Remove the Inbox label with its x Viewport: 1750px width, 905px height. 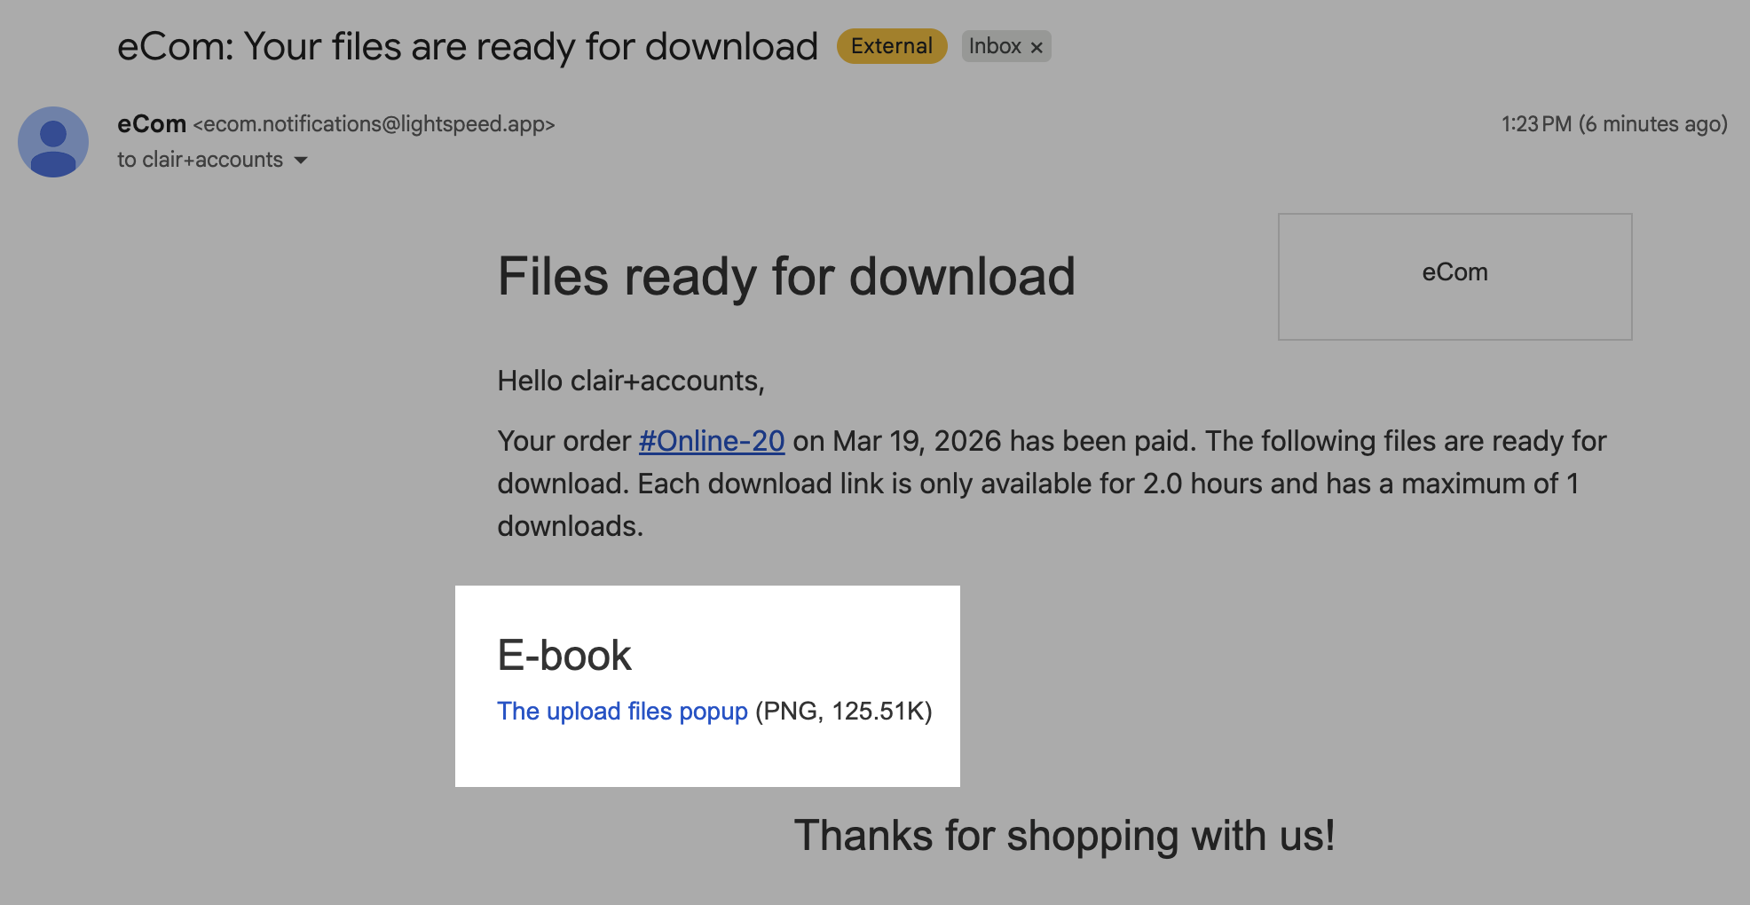(x=1037, y=48)
